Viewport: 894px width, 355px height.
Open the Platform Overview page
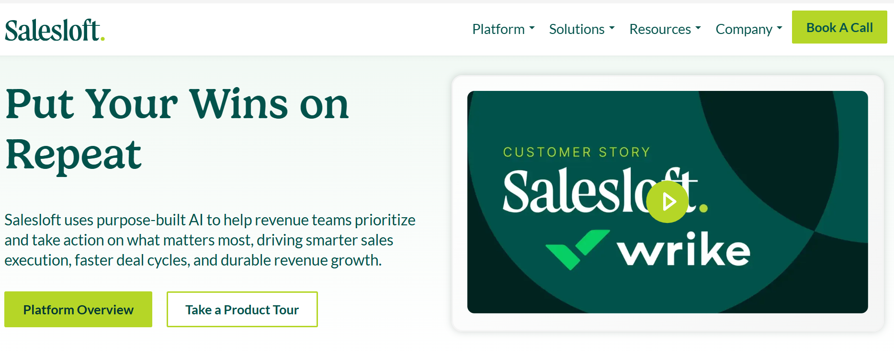(x=79, y=310)
